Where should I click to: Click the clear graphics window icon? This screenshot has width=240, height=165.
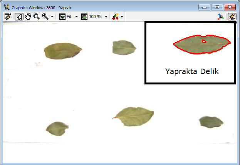8,17
